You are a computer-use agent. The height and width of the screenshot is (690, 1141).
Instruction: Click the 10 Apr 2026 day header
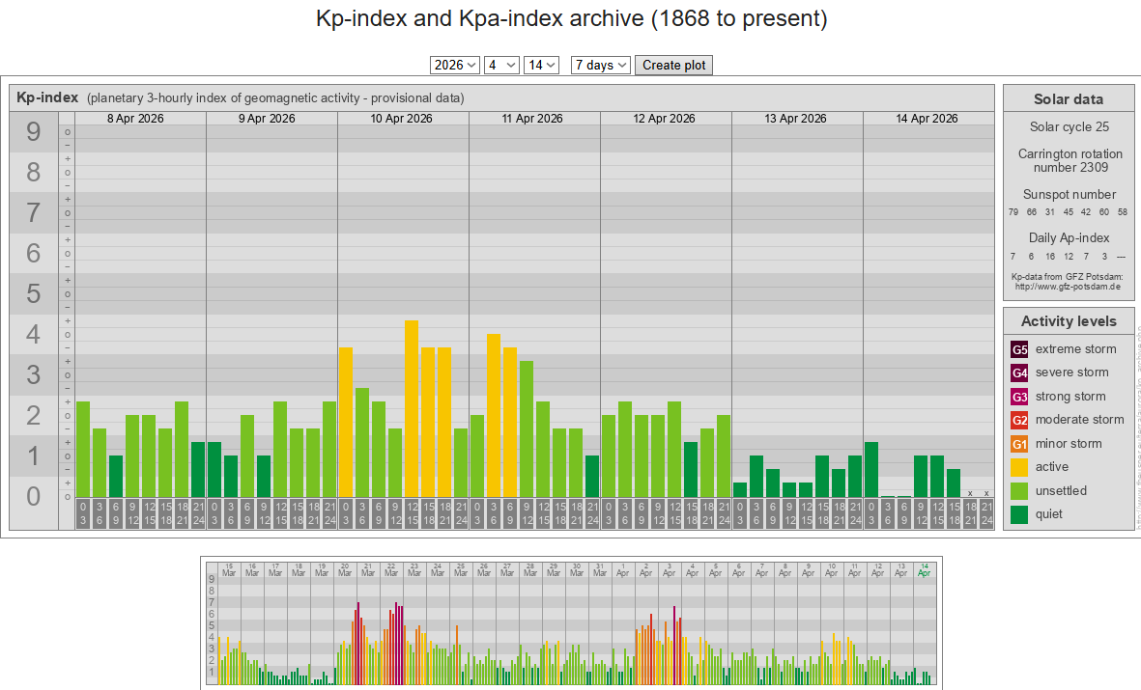(401, 119)
